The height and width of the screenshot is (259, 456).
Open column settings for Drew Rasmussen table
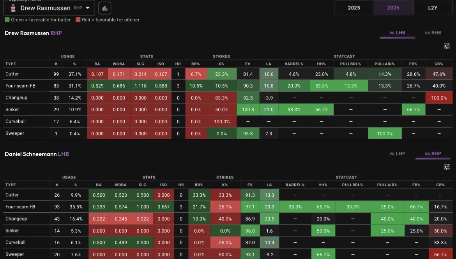coord(446,46)
